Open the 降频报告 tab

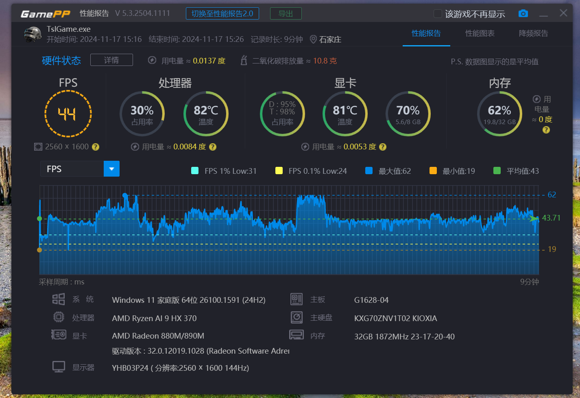[x=534, y=33]
